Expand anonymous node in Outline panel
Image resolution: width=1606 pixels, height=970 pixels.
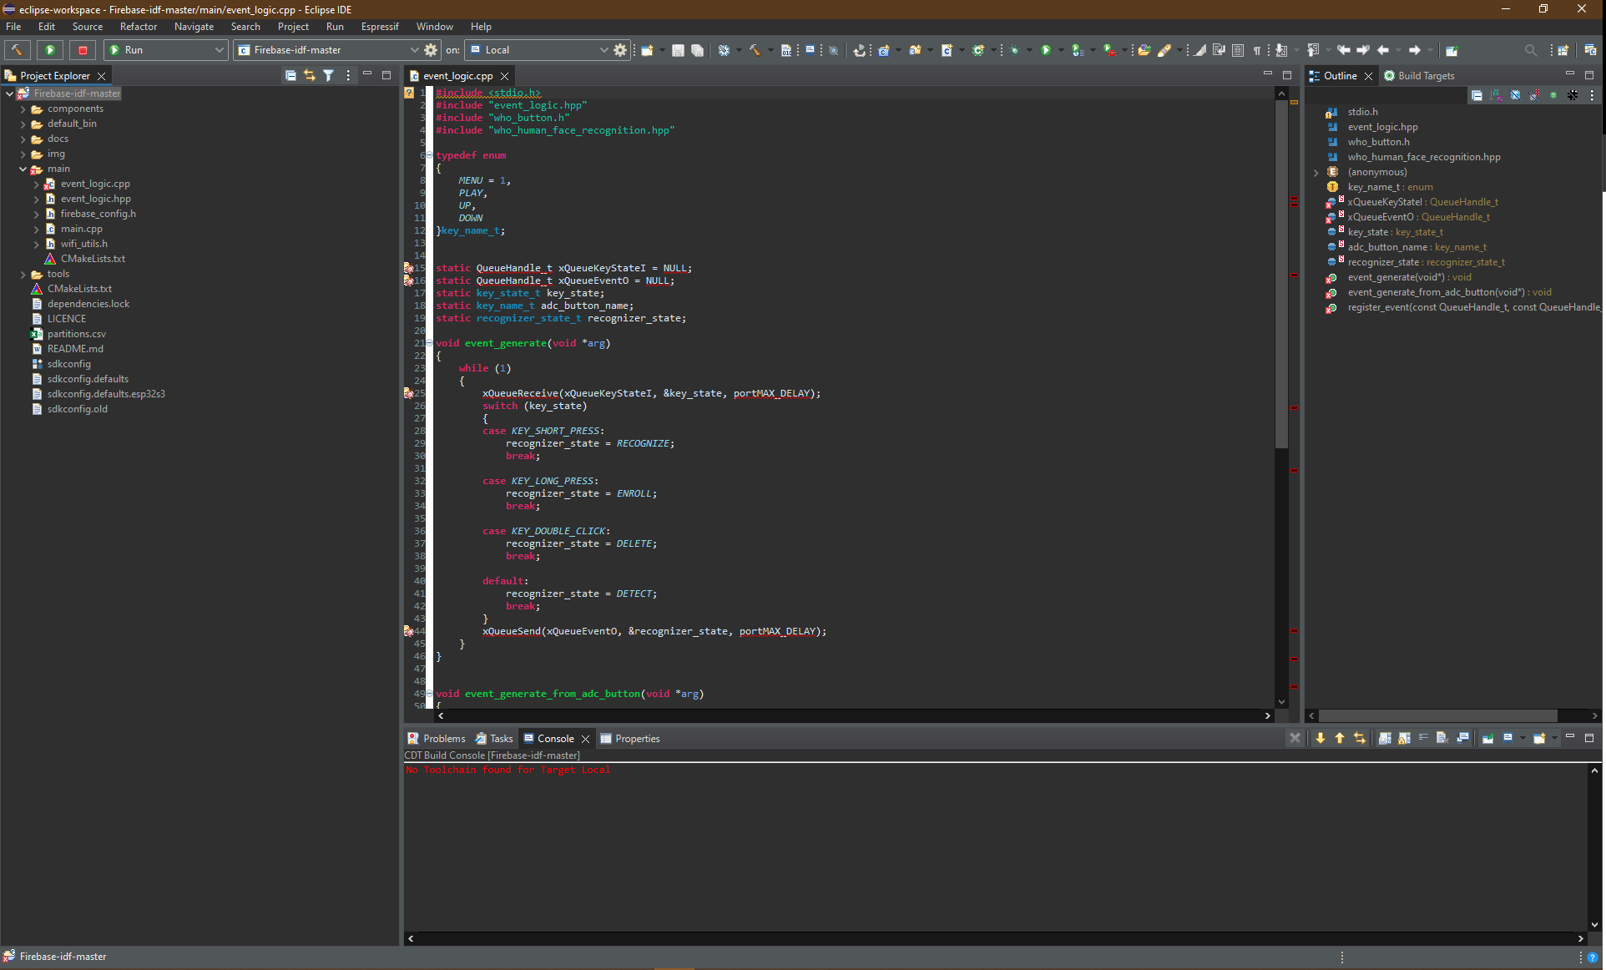coord(1316,171)
